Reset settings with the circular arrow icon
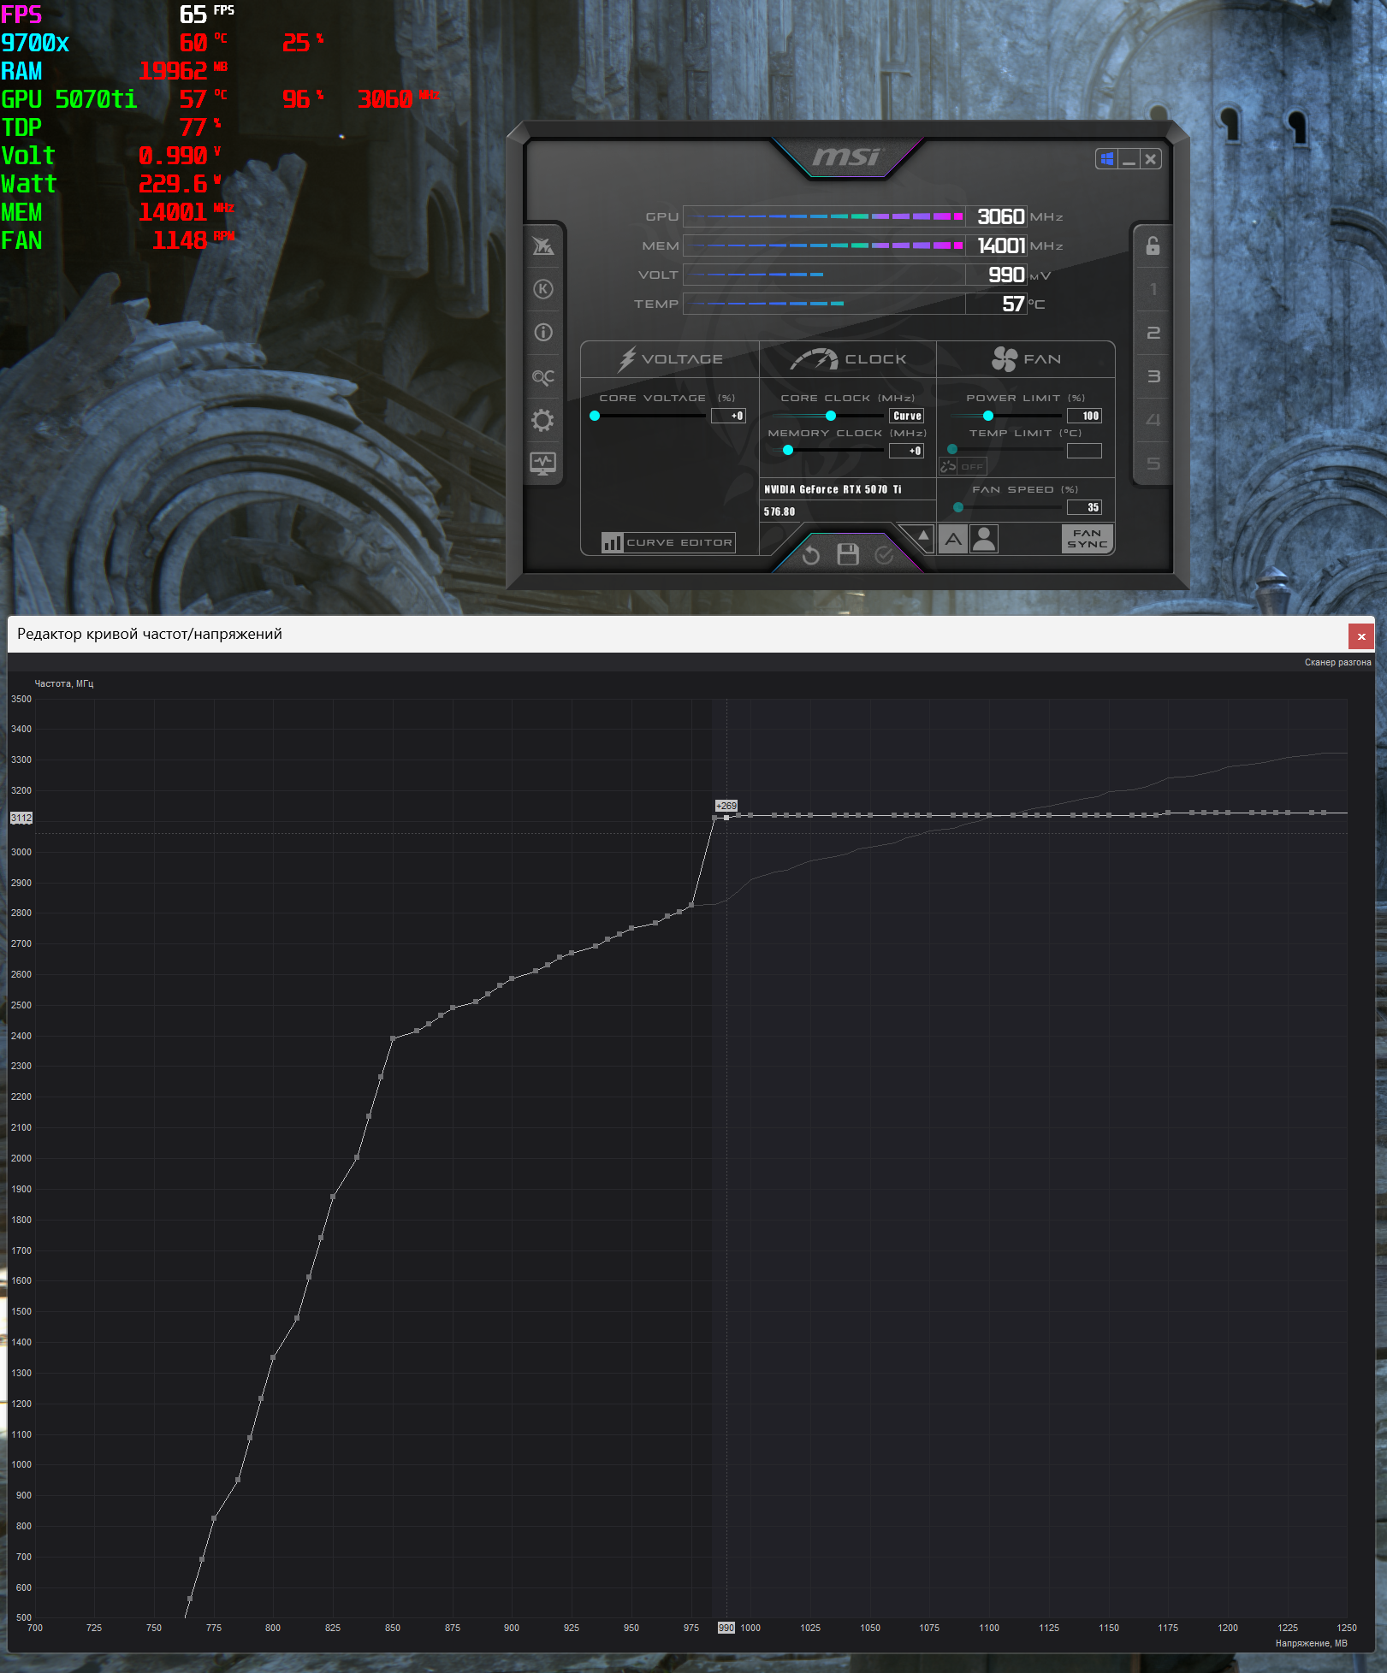 (x=811, y=555)
